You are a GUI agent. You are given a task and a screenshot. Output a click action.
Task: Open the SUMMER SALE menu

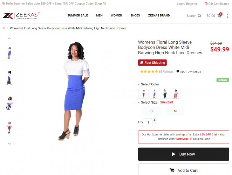click(x=77, y=15)
